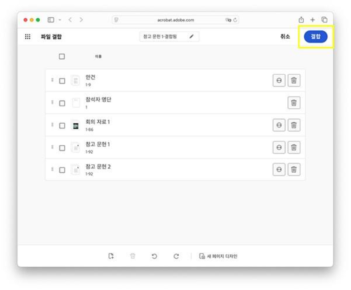The image size is (351, 290).
Task: Toggle the Safari sidebar icon
Action: click(51, 20)
